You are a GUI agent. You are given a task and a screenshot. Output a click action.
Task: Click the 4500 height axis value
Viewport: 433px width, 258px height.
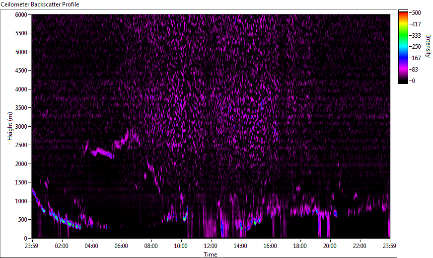21,71
